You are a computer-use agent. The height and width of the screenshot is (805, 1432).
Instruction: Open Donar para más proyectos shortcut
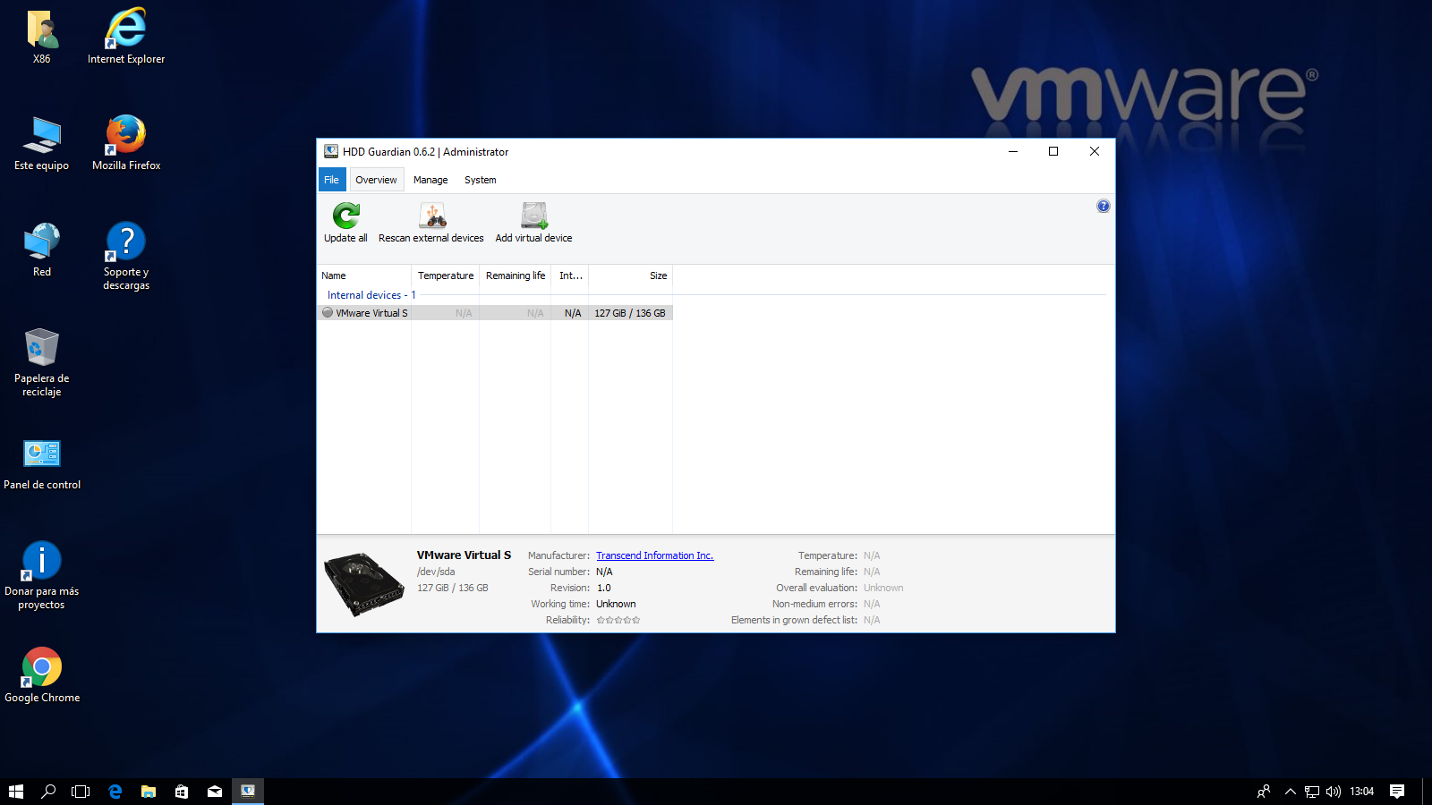click(42, 575)
